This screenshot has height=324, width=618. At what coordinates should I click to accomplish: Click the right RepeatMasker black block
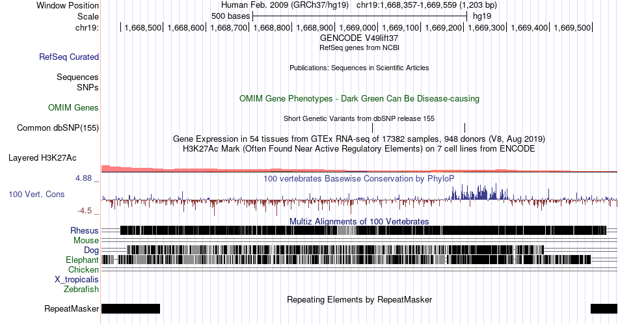tap(604, 308)
